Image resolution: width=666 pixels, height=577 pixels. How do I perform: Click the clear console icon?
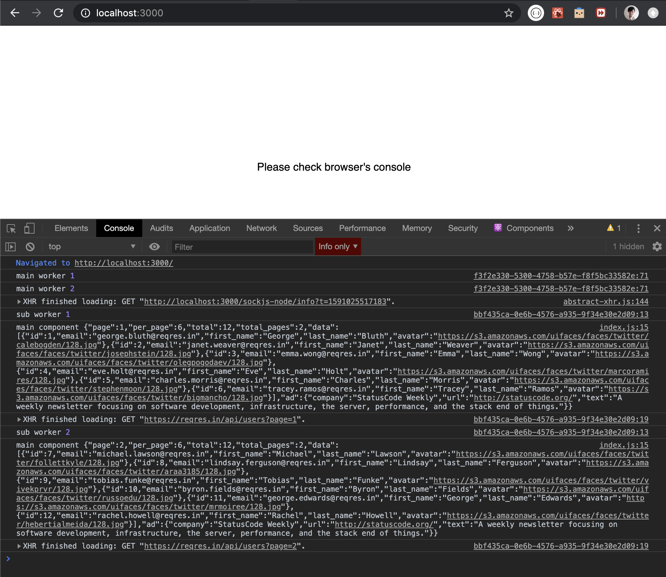pos(30,247)
